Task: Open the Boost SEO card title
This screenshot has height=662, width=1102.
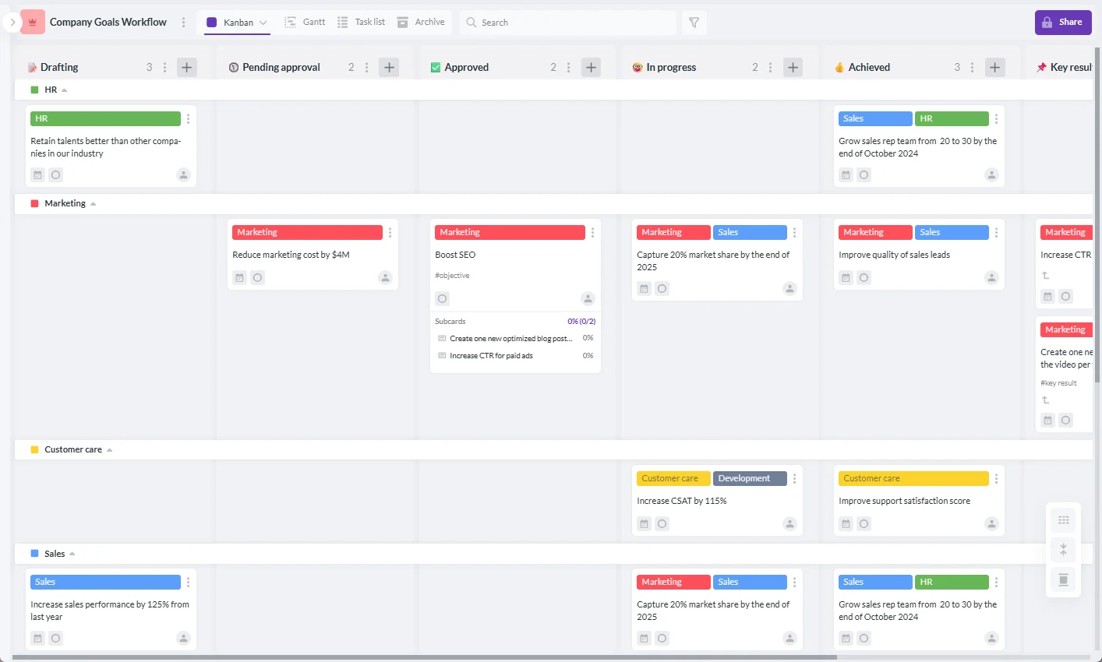Action: coord(455,255)
